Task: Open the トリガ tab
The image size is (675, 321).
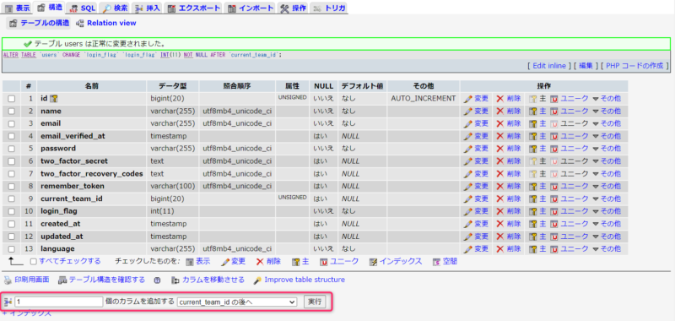Action: coord(329,8)
